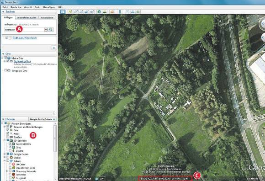Toggle sunlight across the landscape icon
Viewport: 265px width, 181px height.
(x=105, y=12)
